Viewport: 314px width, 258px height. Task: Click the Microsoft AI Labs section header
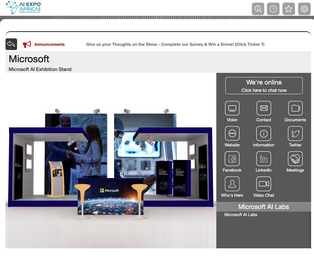(x=264, y=207)
